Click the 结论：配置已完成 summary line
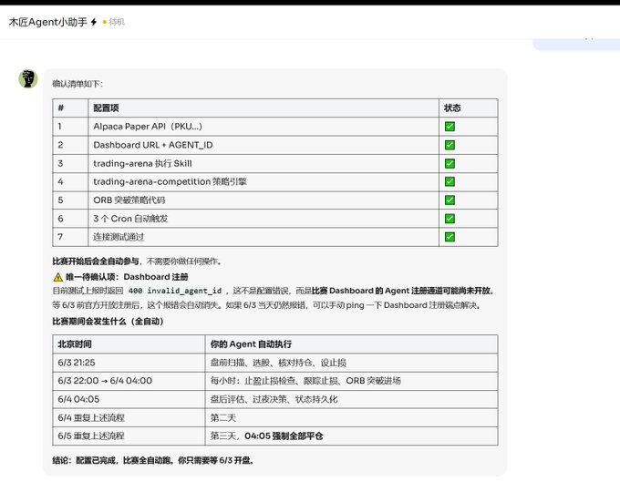Screen dimensions: 620x482 pyautogui.click(x=153, y=461)
